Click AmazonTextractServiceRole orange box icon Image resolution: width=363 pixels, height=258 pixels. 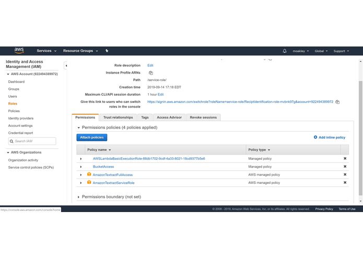point(89,182)
